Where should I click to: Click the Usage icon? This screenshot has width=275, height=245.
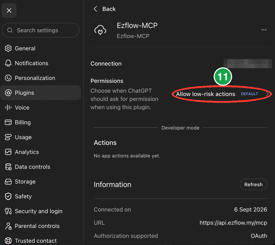[x=8, y=137]
